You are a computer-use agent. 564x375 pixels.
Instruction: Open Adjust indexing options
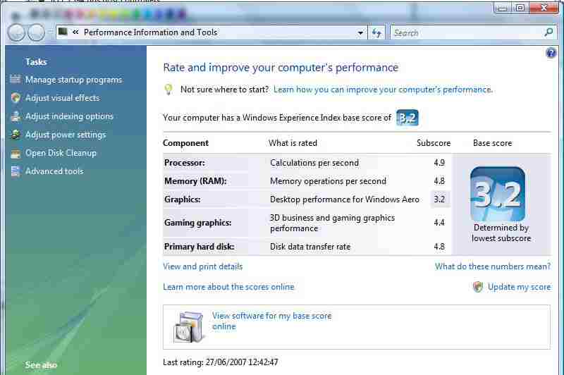[x=69, y=116]
